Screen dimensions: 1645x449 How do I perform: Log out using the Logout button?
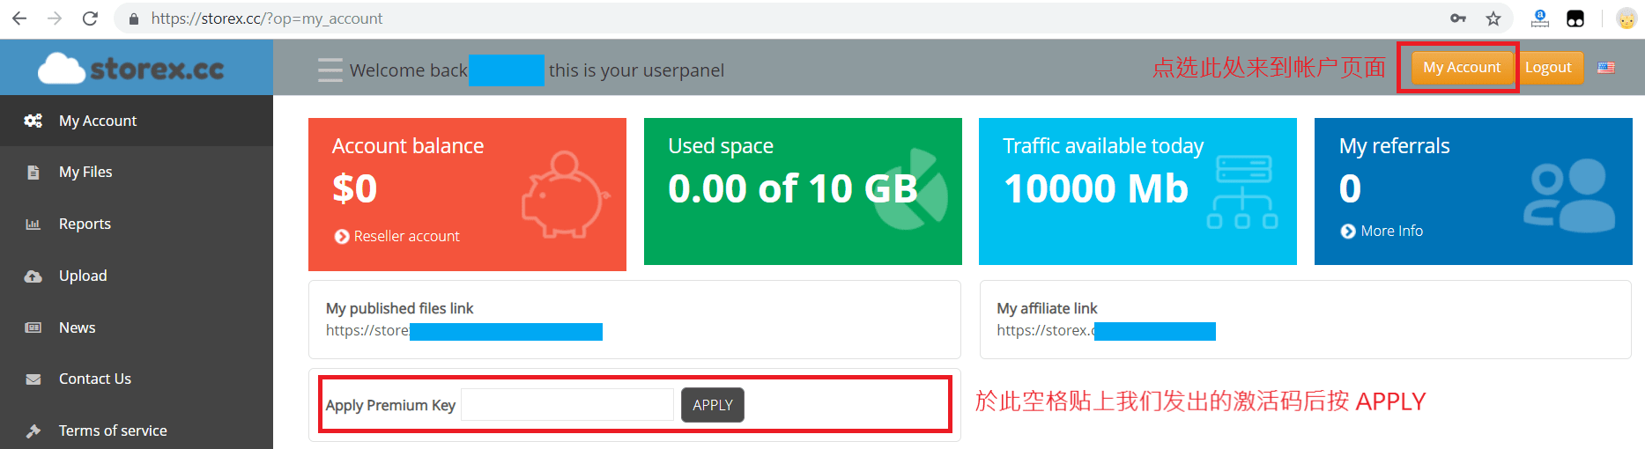pos(1548,68)
